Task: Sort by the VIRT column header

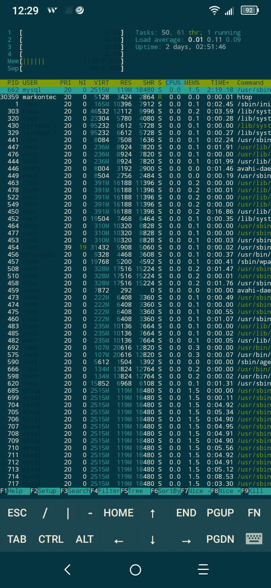Action: pyautogui.click(x=102, y=83)
